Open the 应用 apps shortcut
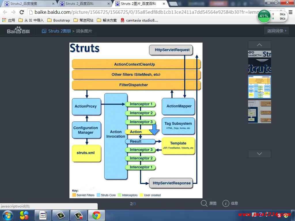 click(x=9, y=20)
